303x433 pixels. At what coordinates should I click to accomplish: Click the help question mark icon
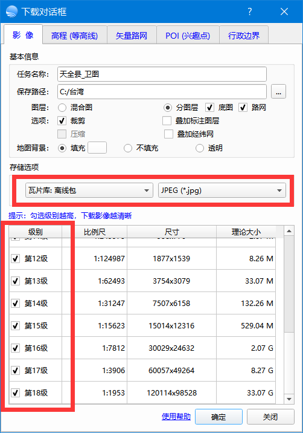tap(249, 11)
